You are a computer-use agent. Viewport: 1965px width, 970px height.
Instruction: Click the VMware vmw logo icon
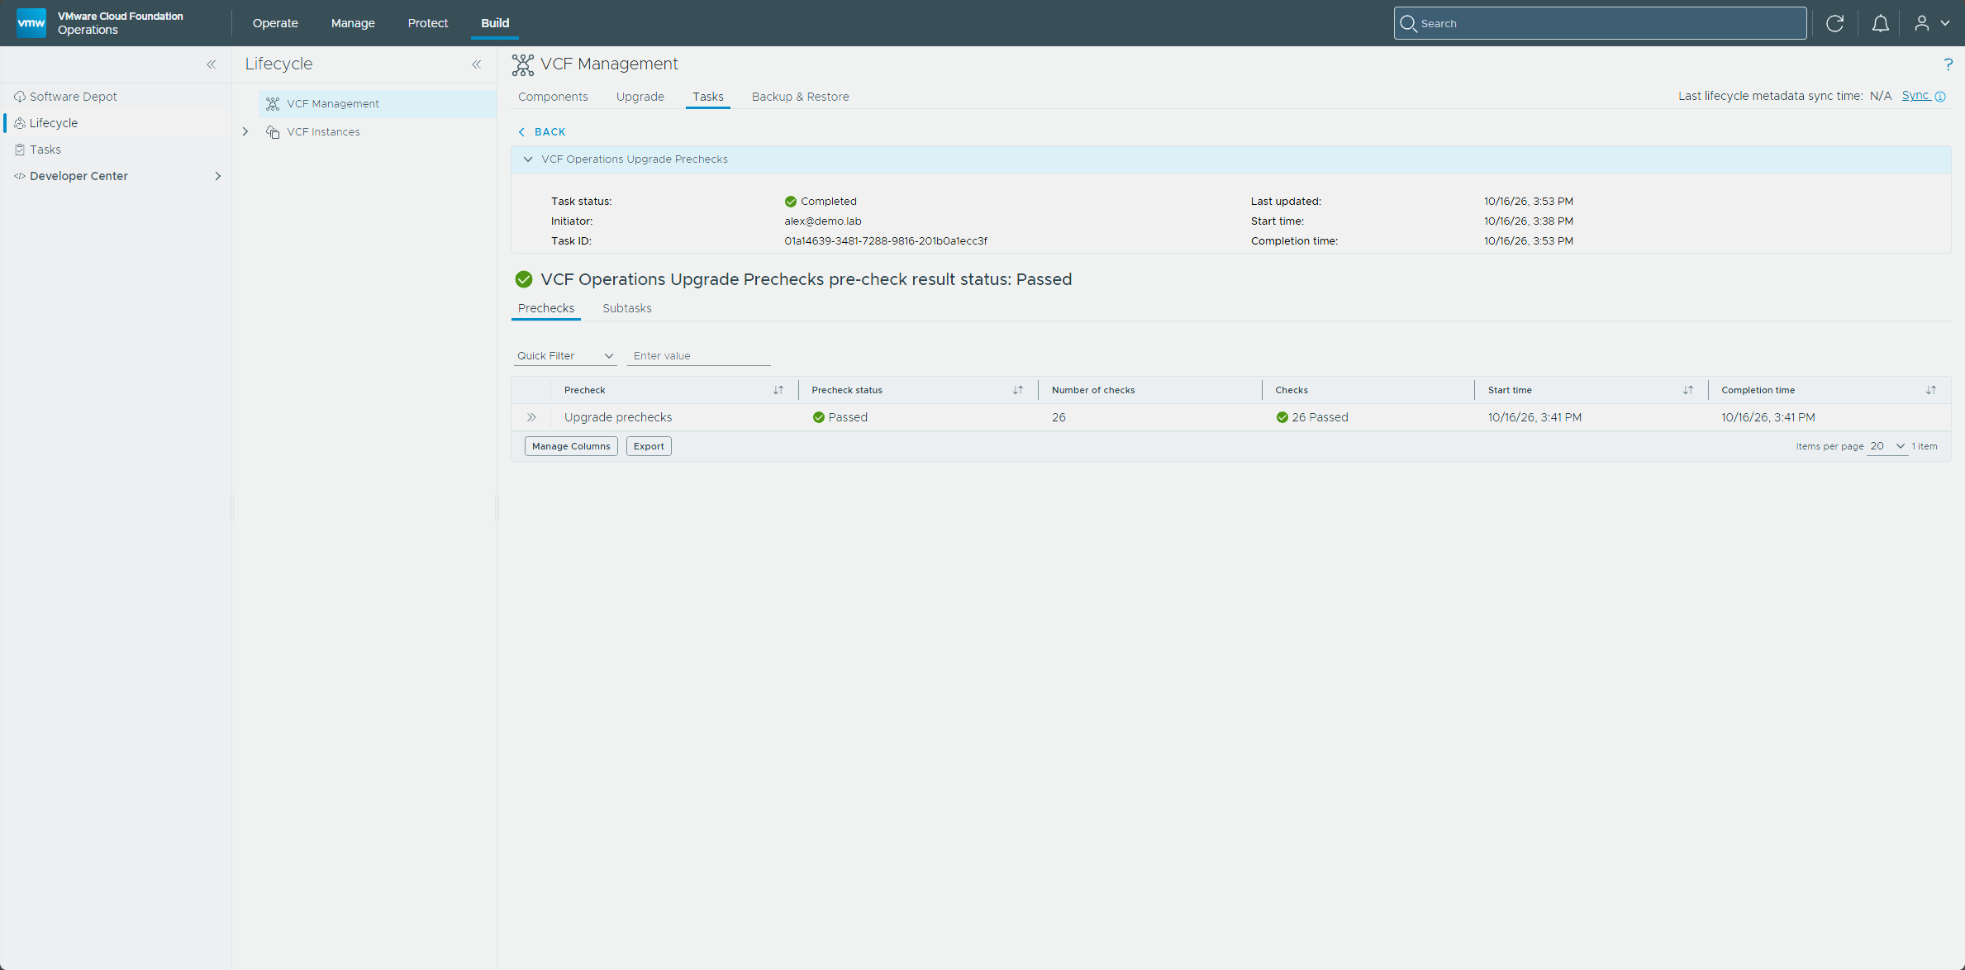click(31, 22)
